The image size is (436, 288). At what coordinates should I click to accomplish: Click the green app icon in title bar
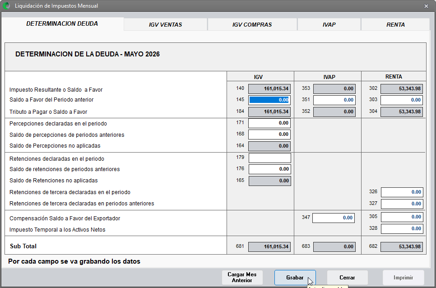click(6, 5)
